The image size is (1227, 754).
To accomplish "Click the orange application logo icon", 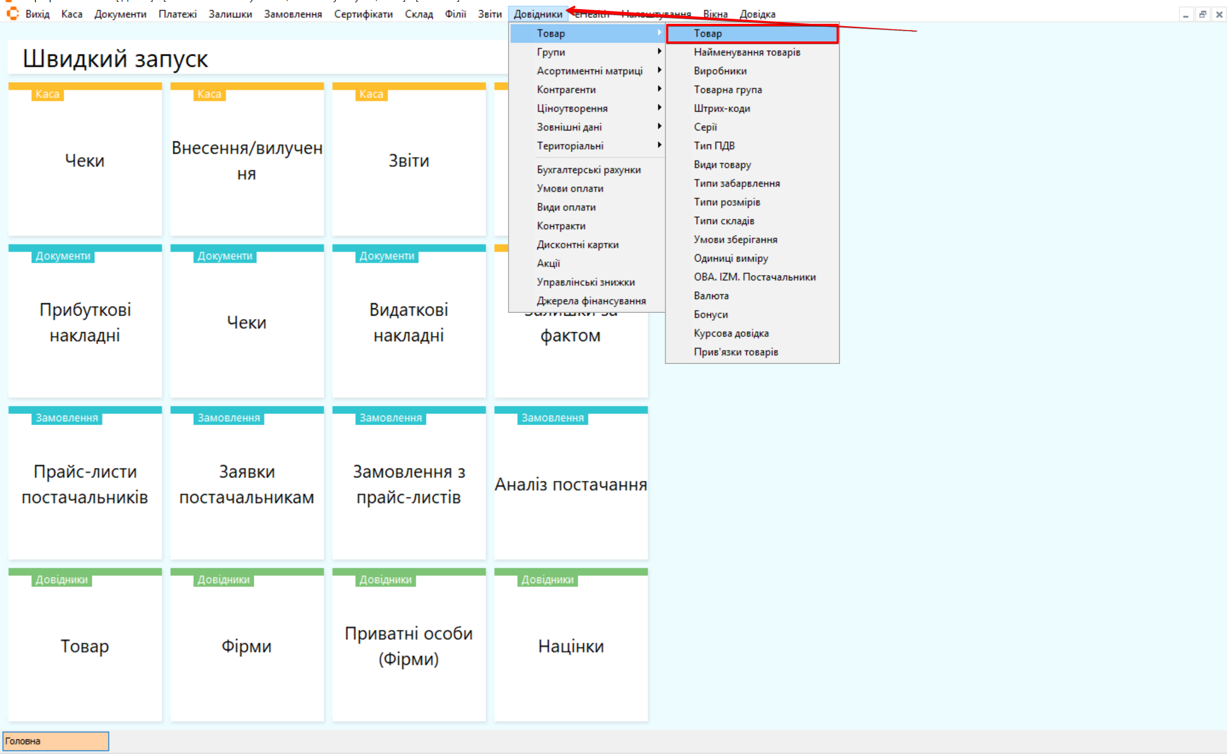I will 13,14.
